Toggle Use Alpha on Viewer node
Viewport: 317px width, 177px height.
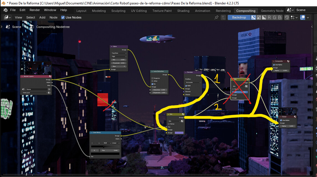pos(281,120)
